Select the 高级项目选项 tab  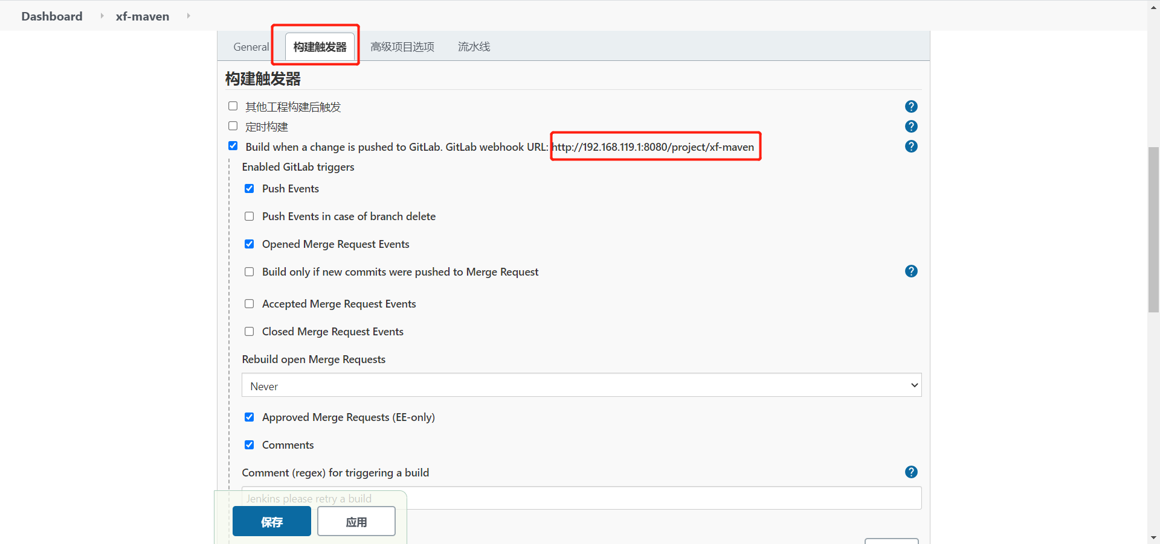click(x=402, y=46)
